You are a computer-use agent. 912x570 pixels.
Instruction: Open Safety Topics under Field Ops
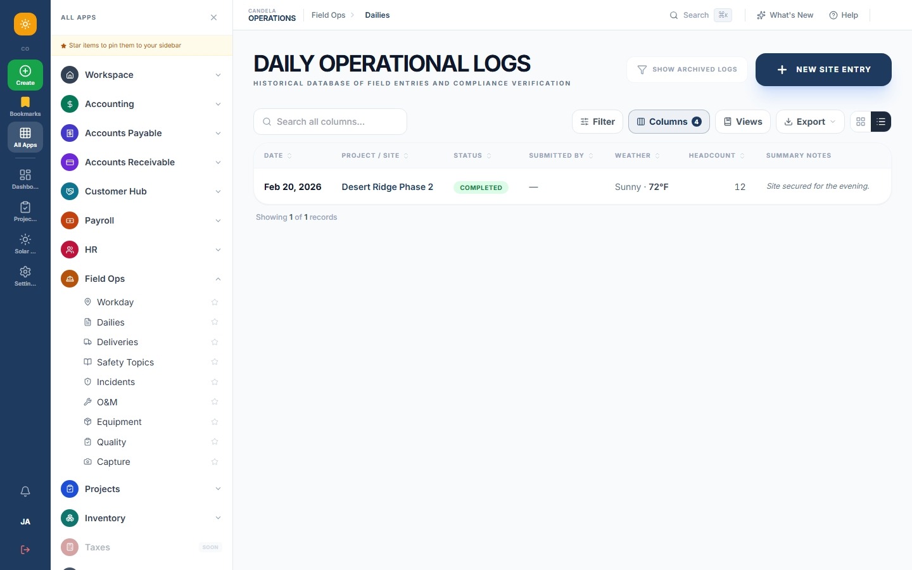tap(125, 362)
